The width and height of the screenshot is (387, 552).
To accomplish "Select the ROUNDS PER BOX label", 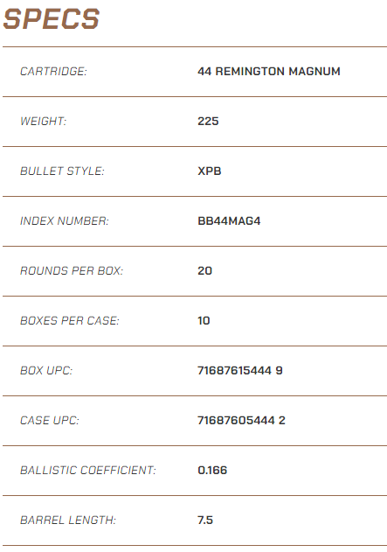I will tap(72, 271).
